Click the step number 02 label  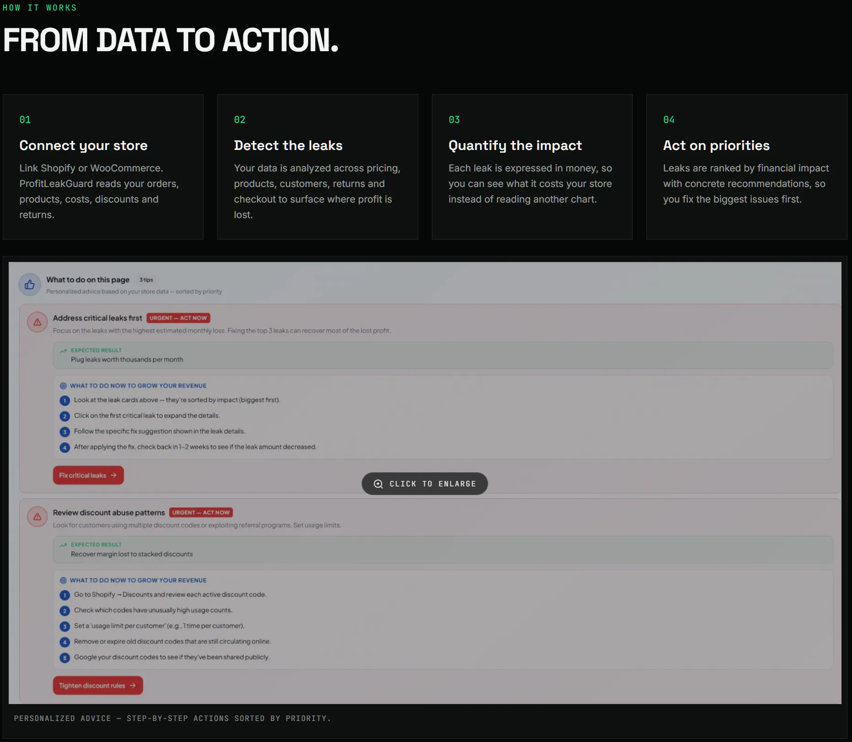[x=240, y=120]
